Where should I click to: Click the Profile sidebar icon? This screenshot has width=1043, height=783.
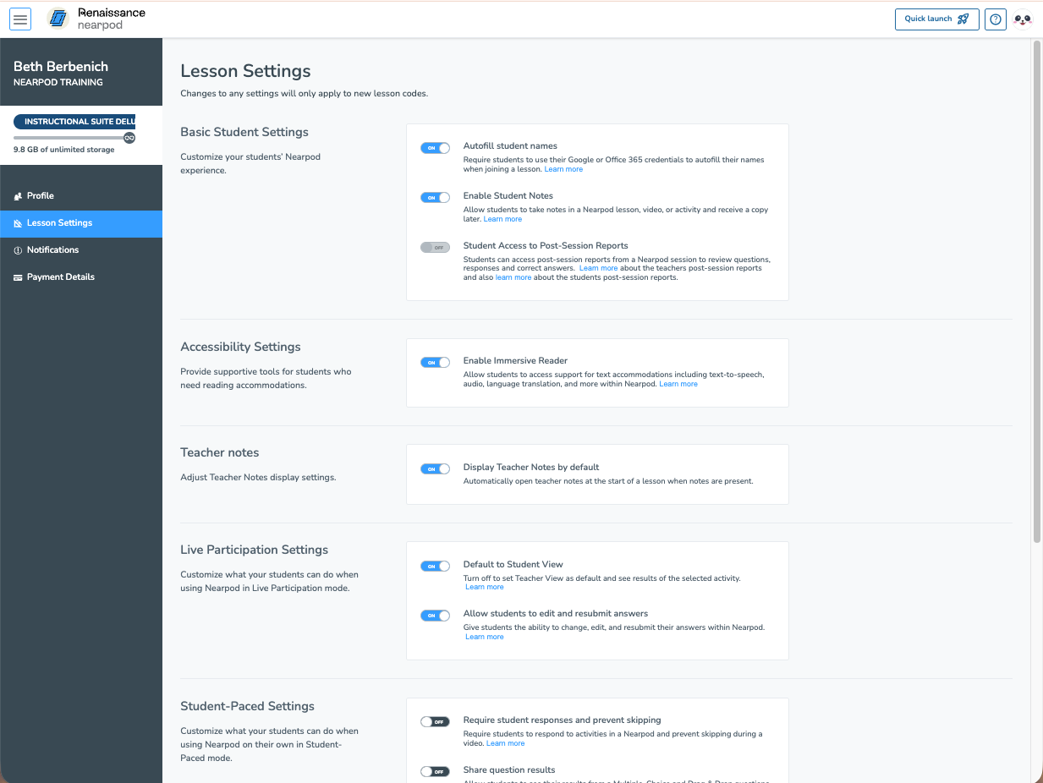tap(18, 196)
